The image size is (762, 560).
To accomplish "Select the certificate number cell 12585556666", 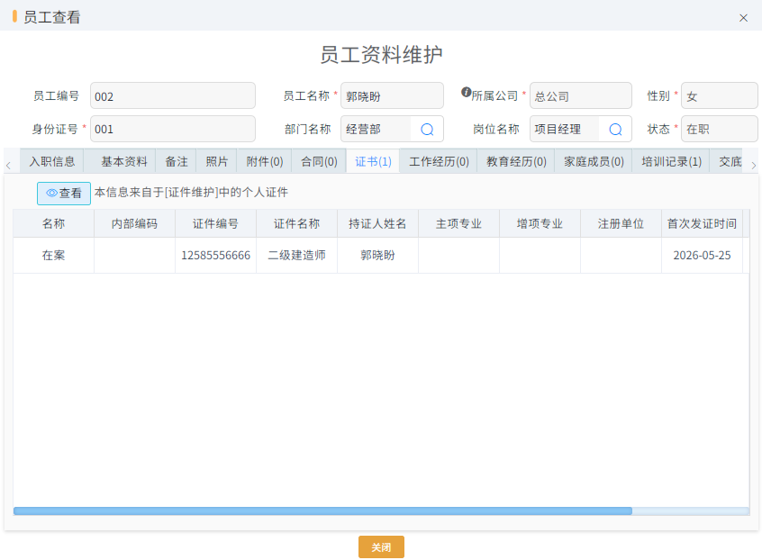I will [x=216, y=255].
